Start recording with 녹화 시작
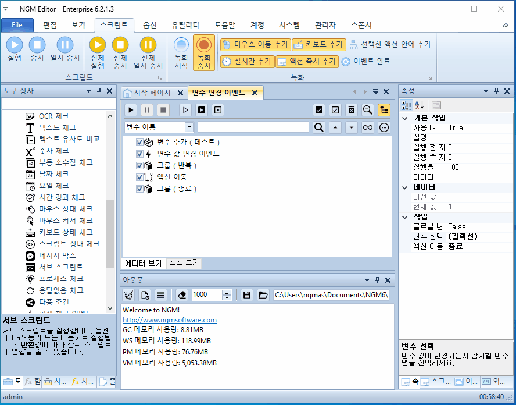Screen dimensions: 516x405 pyautogui.click(x=181, y=53)
